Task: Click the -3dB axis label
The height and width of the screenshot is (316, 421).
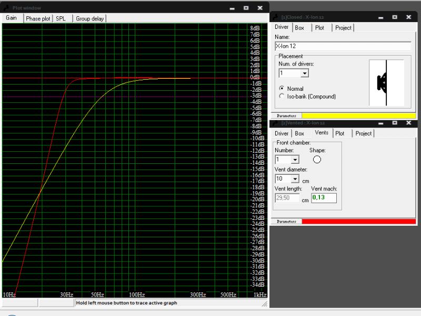Action: coord(256,96)
